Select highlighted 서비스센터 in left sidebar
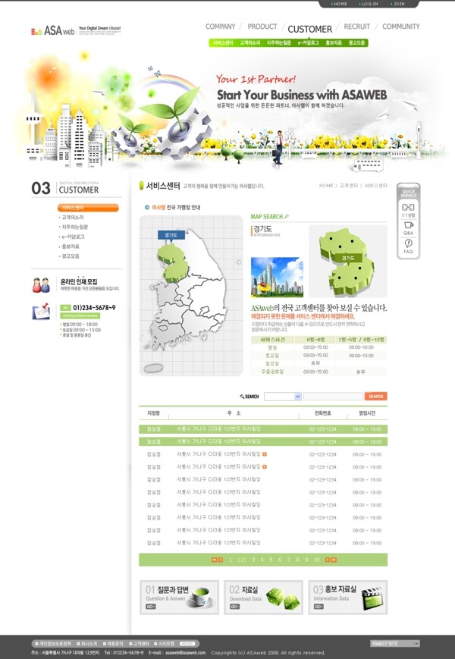This screenshot has height=659, width=455. tap(88, 208)
